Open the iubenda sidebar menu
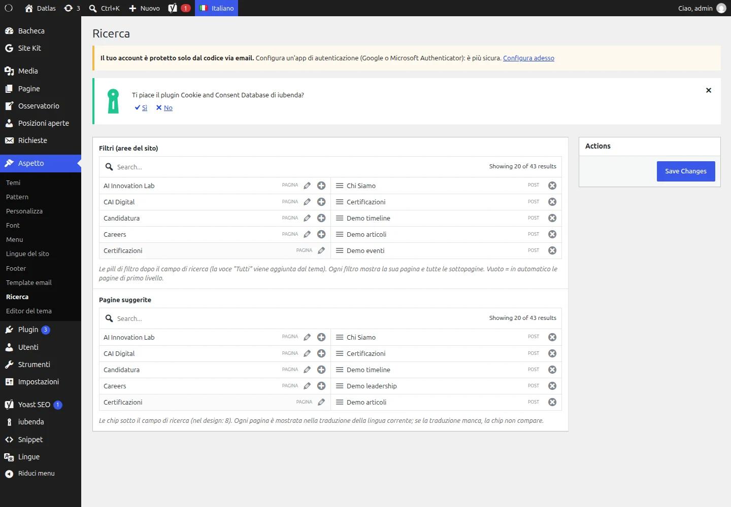The width and height of the screenshot is (731, 507). coord(41,422)
